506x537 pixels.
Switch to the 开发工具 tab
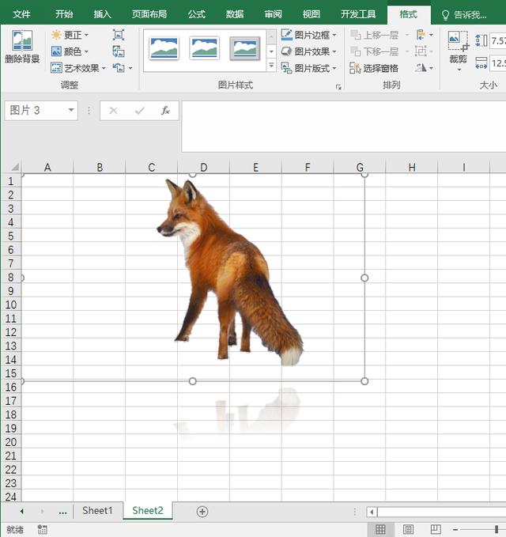358,14
